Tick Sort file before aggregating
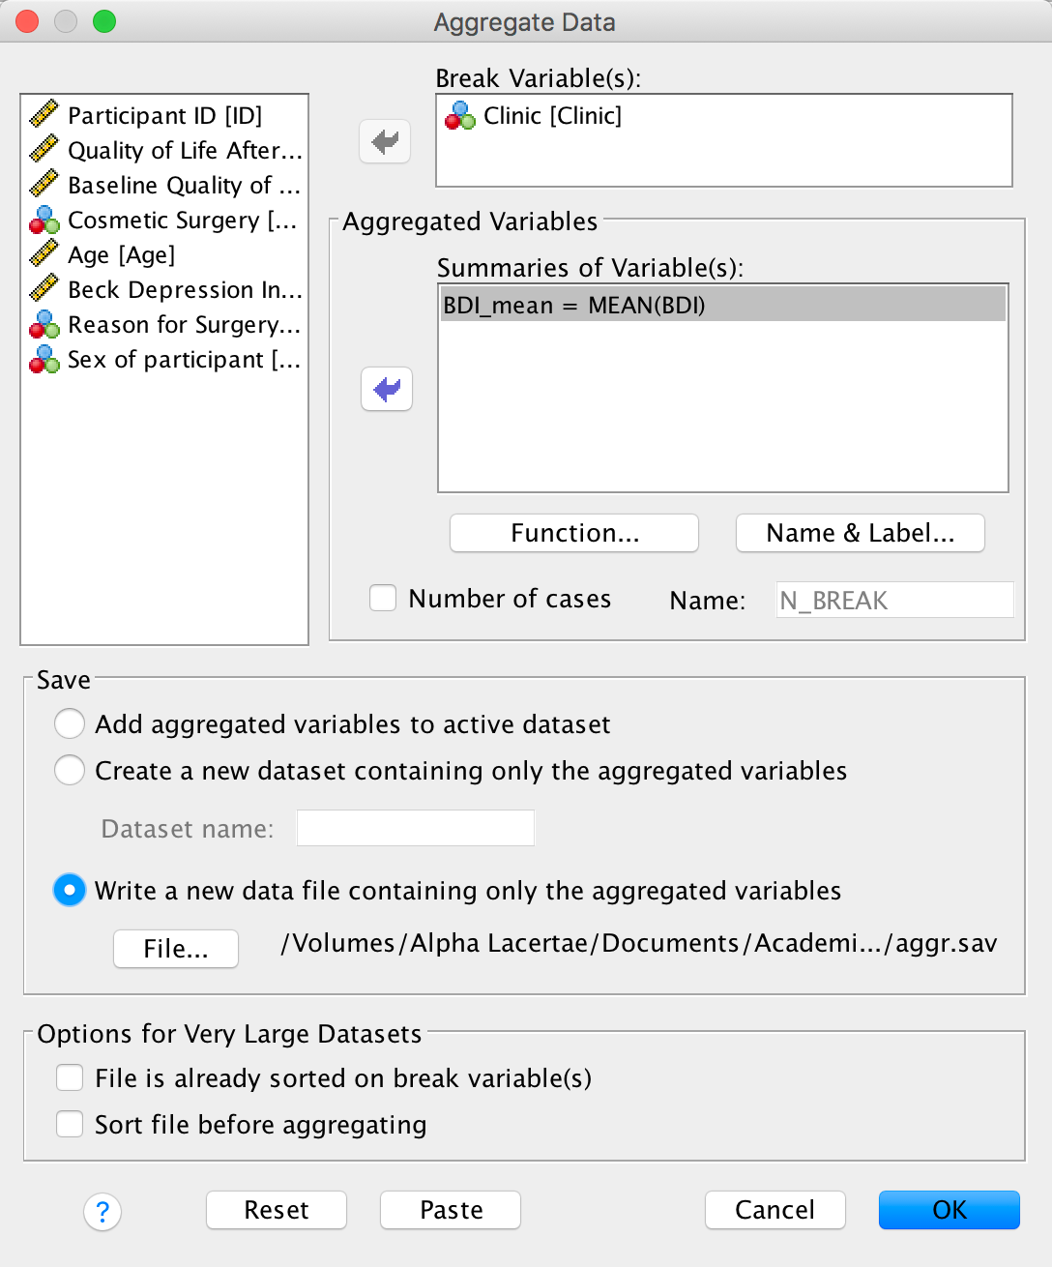Viewport: 1052px width, 1267px height. coord(70,1124)
